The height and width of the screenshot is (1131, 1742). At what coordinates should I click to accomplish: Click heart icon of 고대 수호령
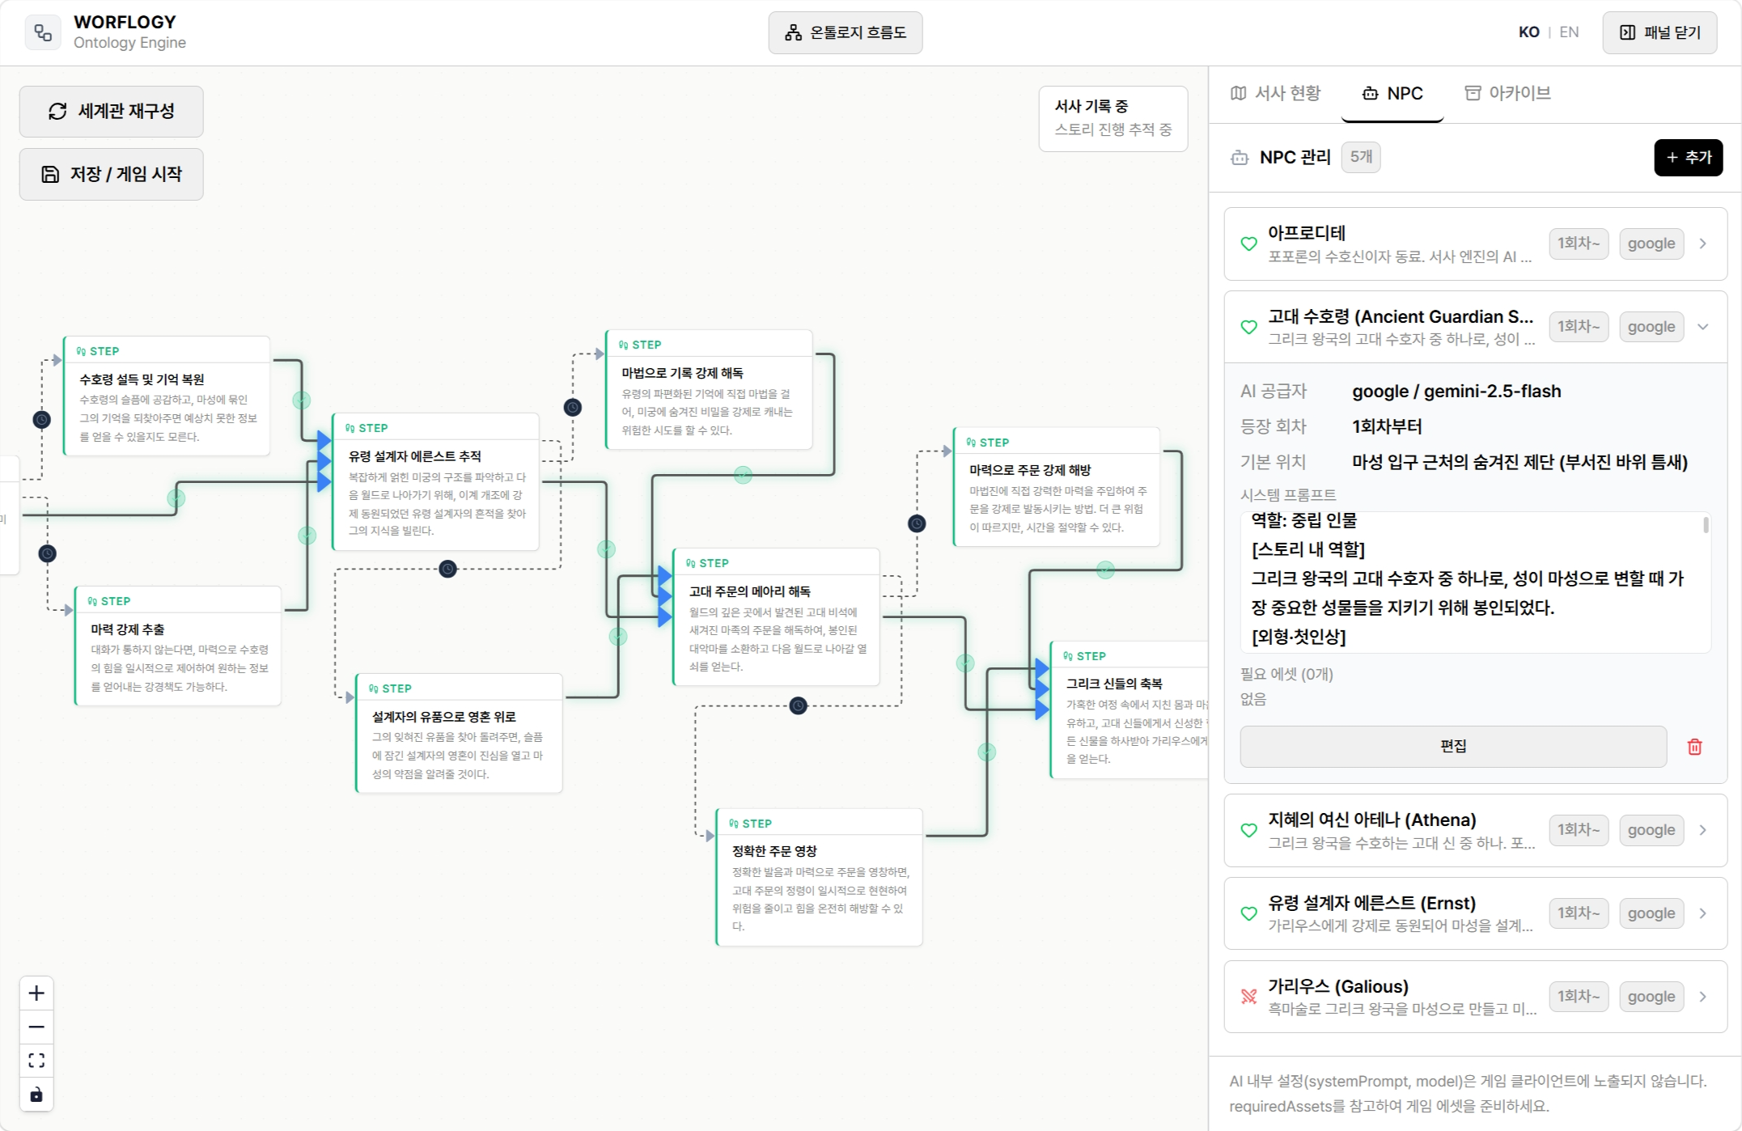(x=1249, y=327)
